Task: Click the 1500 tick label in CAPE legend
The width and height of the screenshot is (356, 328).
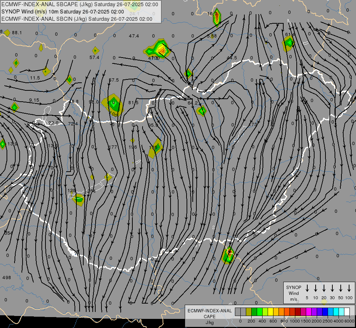Action: 305,321
